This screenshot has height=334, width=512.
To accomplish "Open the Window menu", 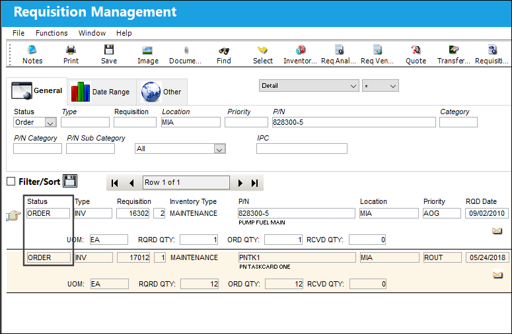I will coord(92,33).
